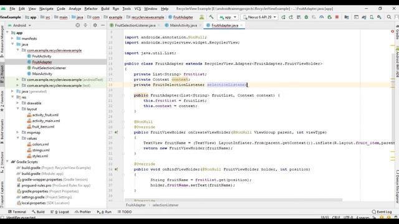Open the Run tool window

[104, 212]
